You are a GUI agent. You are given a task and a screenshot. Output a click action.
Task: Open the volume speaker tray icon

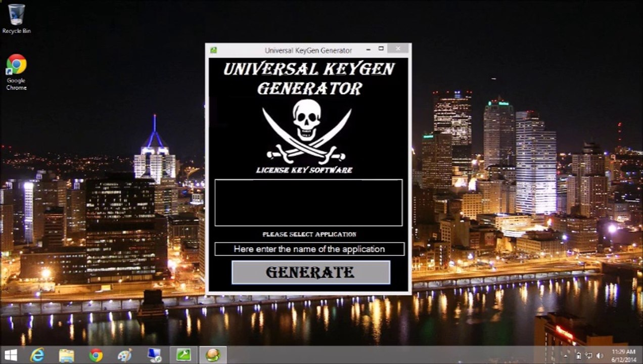(x=600, y=355)
